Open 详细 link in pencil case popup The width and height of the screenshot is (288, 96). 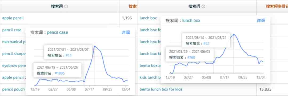(x=126, y=33)
